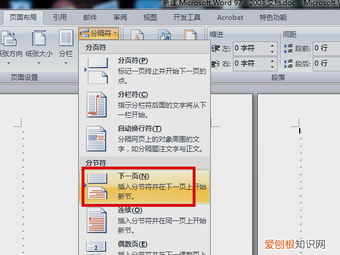
Task: Open the 特色功能 tab
Action: tap(273, 18)
